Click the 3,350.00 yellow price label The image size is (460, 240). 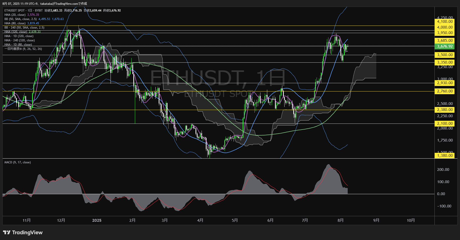pyautogui.click(x=445, y=62)
